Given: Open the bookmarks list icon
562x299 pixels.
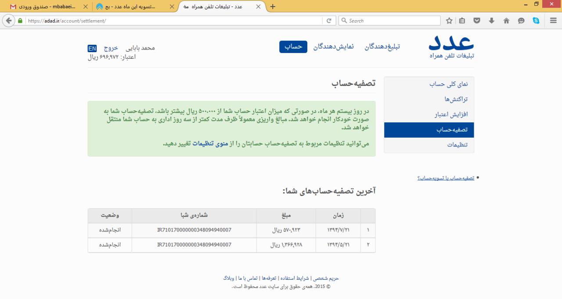Looking at the screenshot, I should [462, 21].
